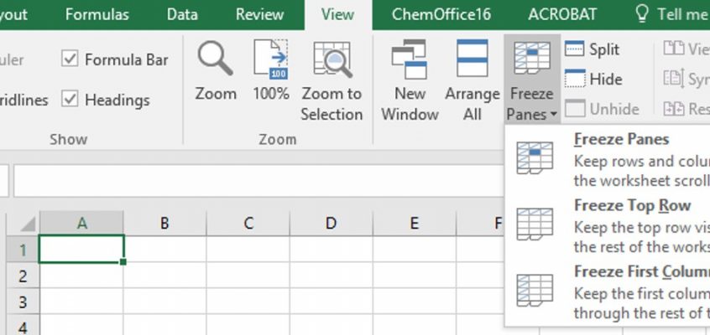The width and height of the screenshot is (710, 335).
Task: Click inside the formula bar field
Action: pos(258,181)
